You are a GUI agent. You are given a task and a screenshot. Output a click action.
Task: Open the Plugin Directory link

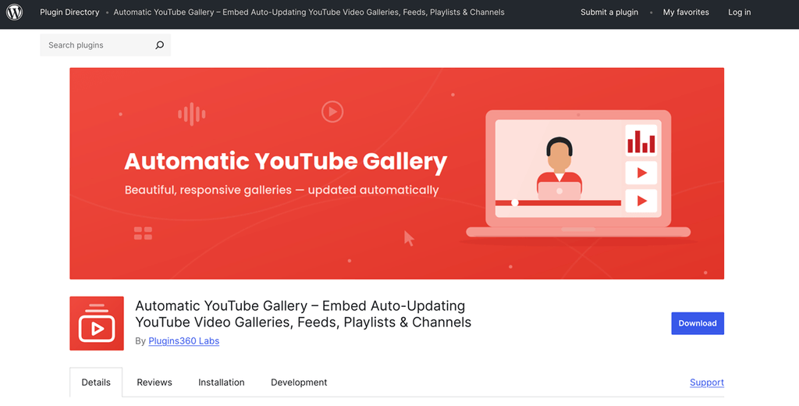[x=69, y=12]
